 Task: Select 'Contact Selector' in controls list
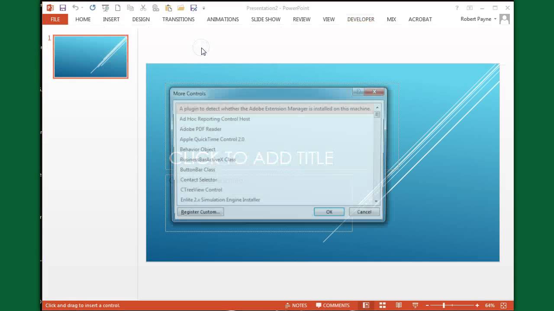pyautogui.click(x=275, y=180)
